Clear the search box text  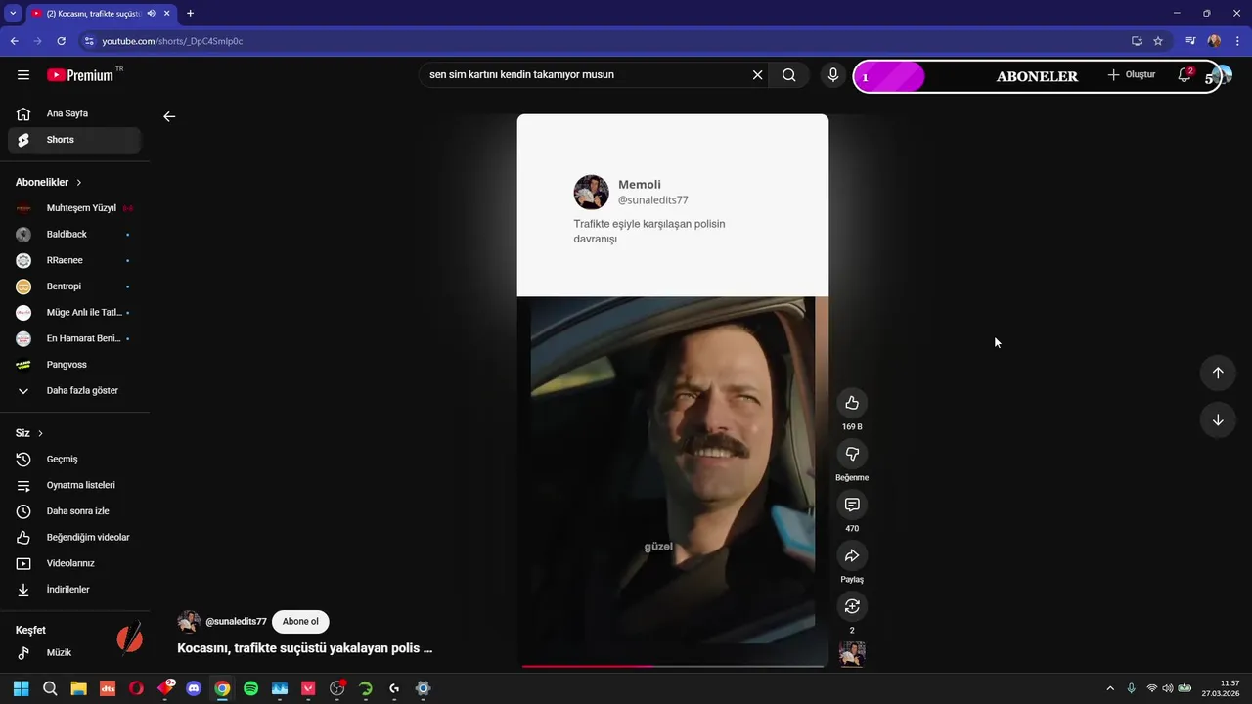point(757,75)
